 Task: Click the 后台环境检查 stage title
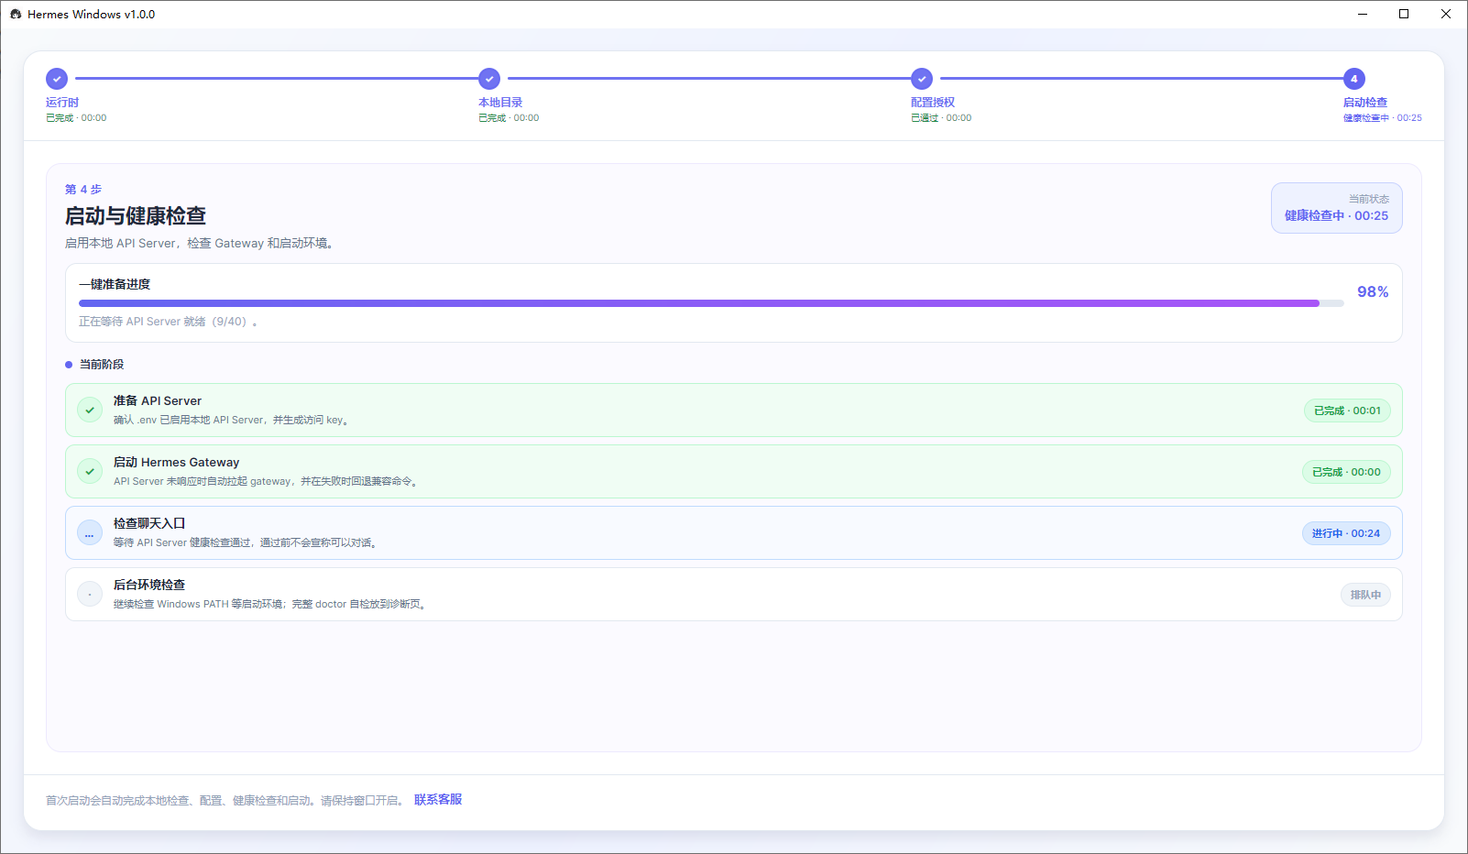tap(149, 585)
